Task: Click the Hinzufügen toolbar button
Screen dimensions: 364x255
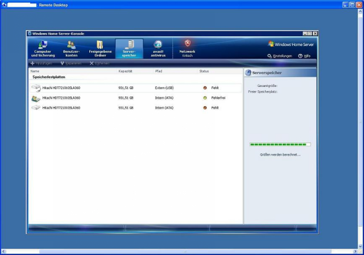Action: tap(42, 63)
